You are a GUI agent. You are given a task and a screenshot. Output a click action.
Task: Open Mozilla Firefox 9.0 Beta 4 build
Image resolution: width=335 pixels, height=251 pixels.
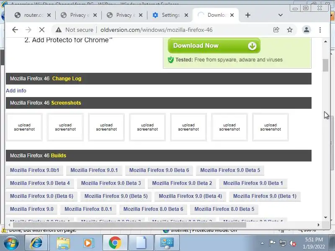40,183
